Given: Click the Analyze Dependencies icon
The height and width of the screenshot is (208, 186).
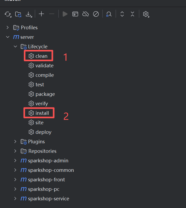Looking at the screenshot, I should pyautogui.click(x=109, y=14).
